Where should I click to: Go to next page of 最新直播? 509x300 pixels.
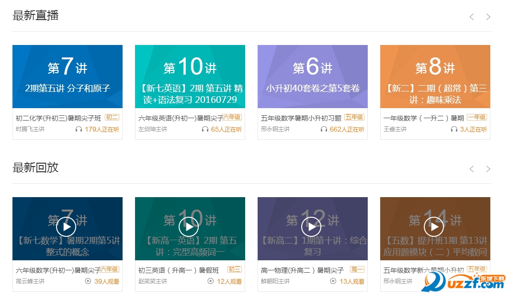click(488, 17)
